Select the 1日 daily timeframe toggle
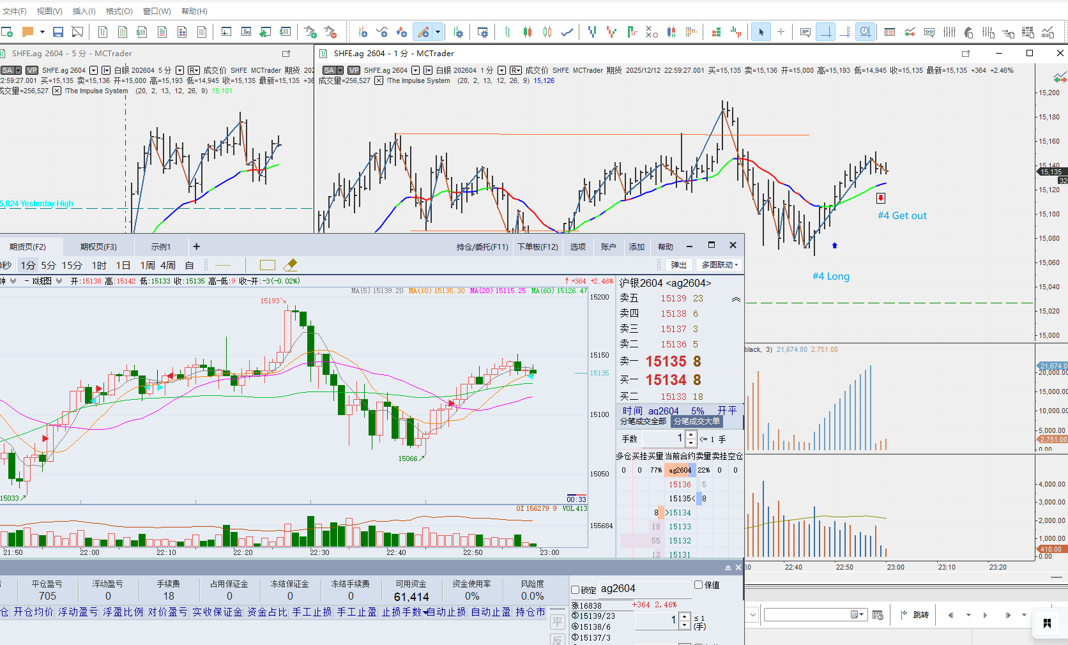 [123, 265]
